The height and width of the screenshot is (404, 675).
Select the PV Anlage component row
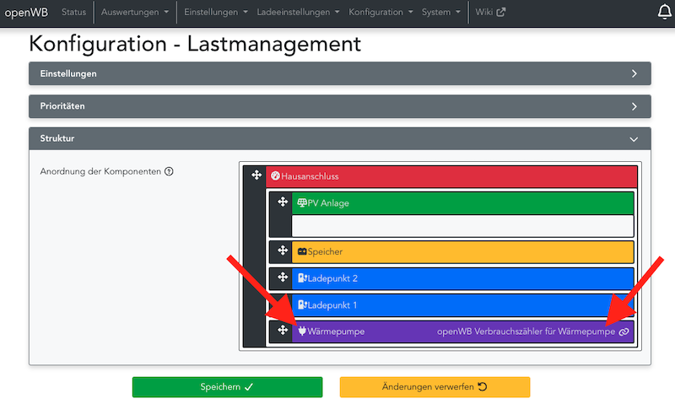pyautogui.click(x=462, y=203)
